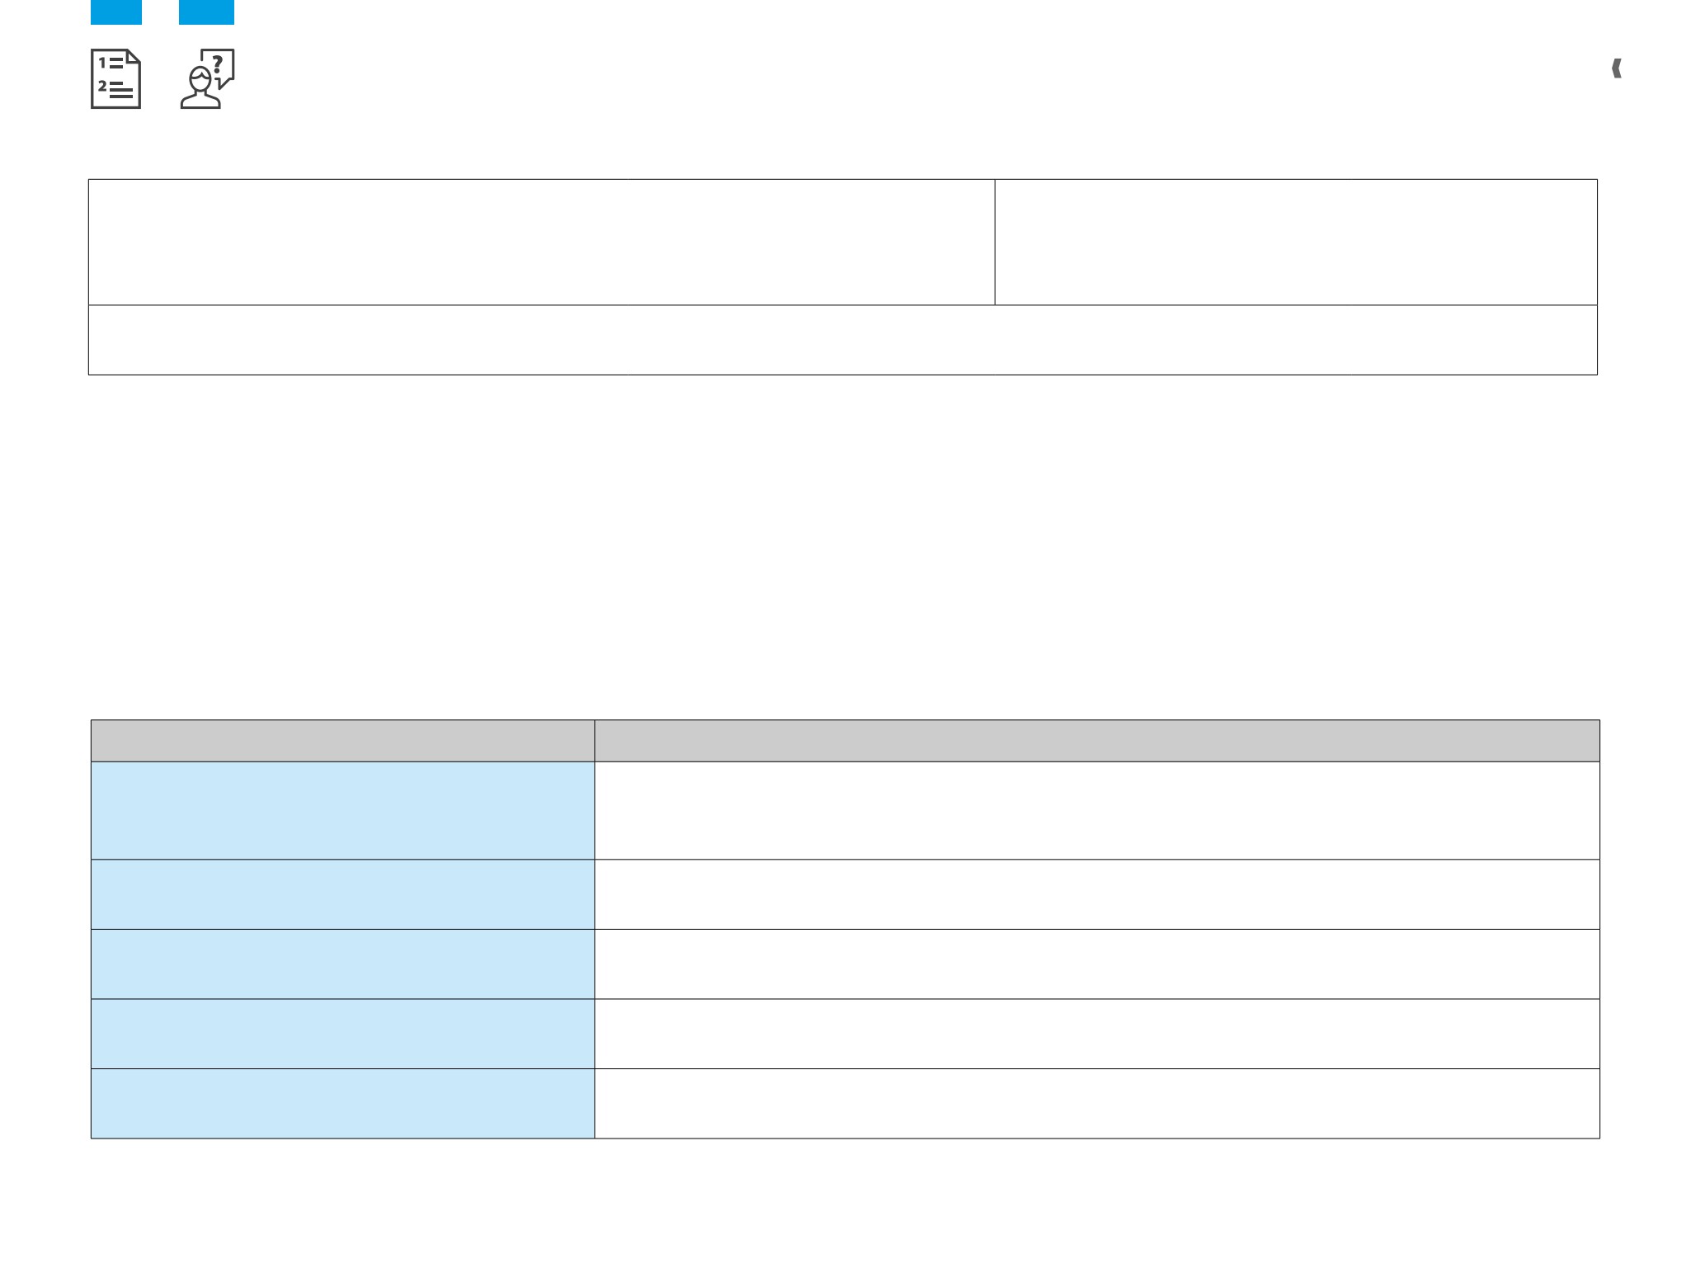Viewport: 1691px width, 1268px height.
Task: Select the last light blue table cell
Action: [342, 1104]
